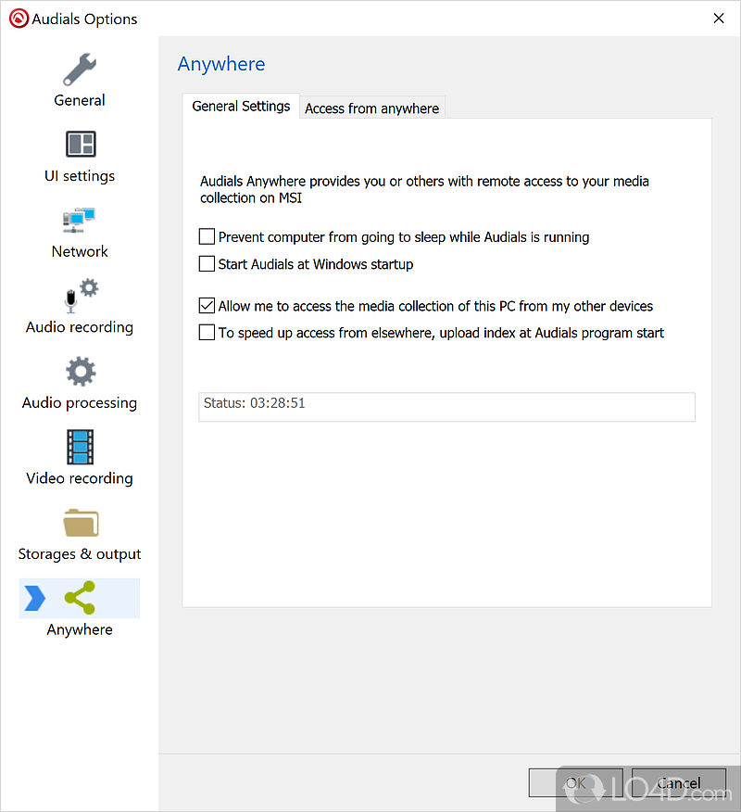Viewport: 741px width, 812px height.
Task: Enable prevent computer from going to sleep
Action: click(x=207, y=237)
